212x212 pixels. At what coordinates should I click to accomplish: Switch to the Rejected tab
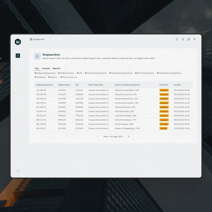(56, 68)
